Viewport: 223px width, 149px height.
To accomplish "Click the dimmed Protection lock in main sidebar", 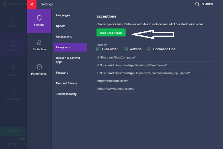I will (x=13, y=43).
